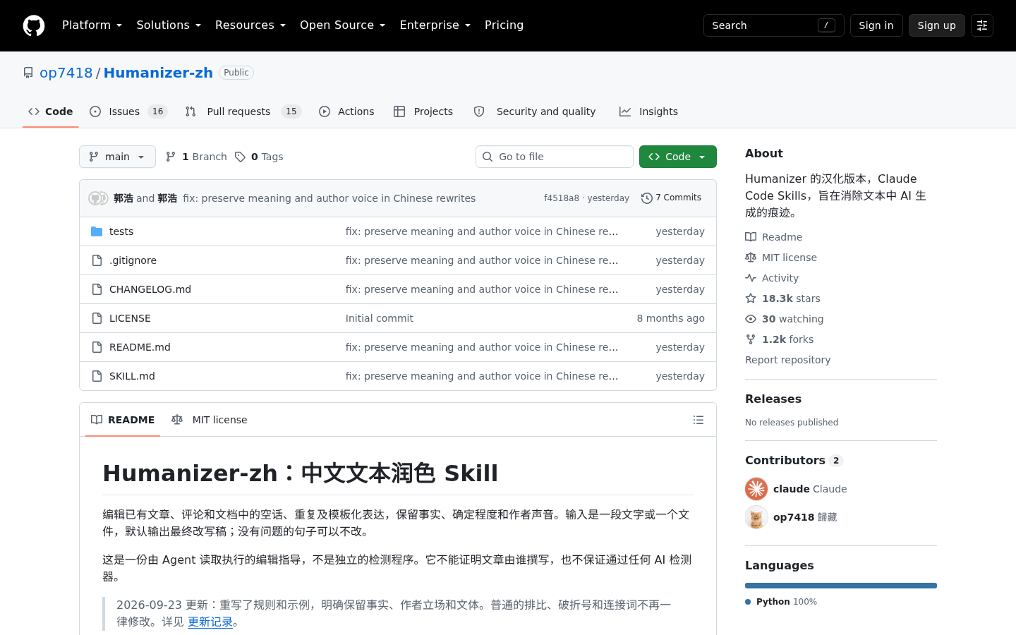
Task: Open the Releases heading link
Action: (x=773, y=399)
